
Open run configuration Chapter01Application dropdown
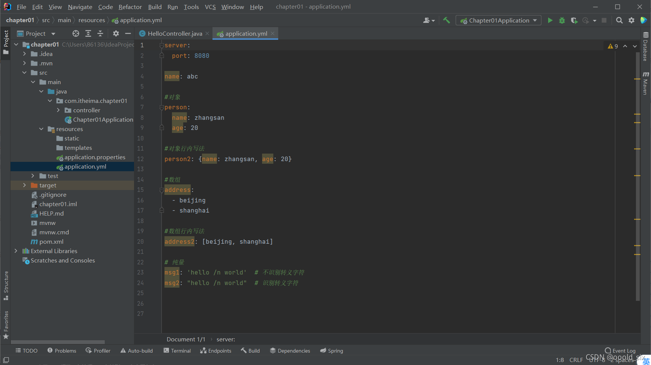[x=499, y=20]
